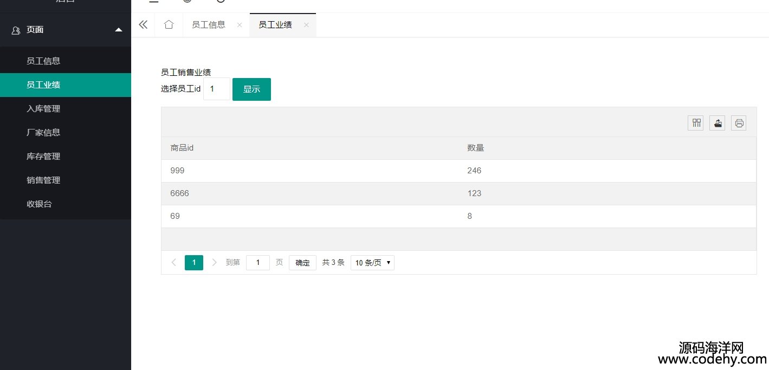Image resolution: width=769 pixels, height=370 pixels.
Task: Switch to the 员工信息 tab
Action: [x=209, y=25]
